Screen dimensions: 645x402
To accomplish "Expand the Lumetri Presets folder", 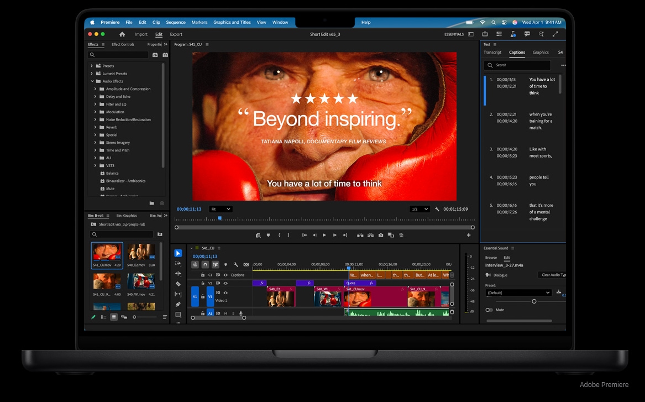I will coord(92,73).
